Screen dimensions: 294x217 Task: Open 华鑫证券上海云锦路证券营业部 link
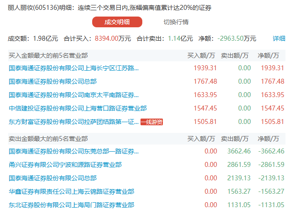(x=72, y=191)
